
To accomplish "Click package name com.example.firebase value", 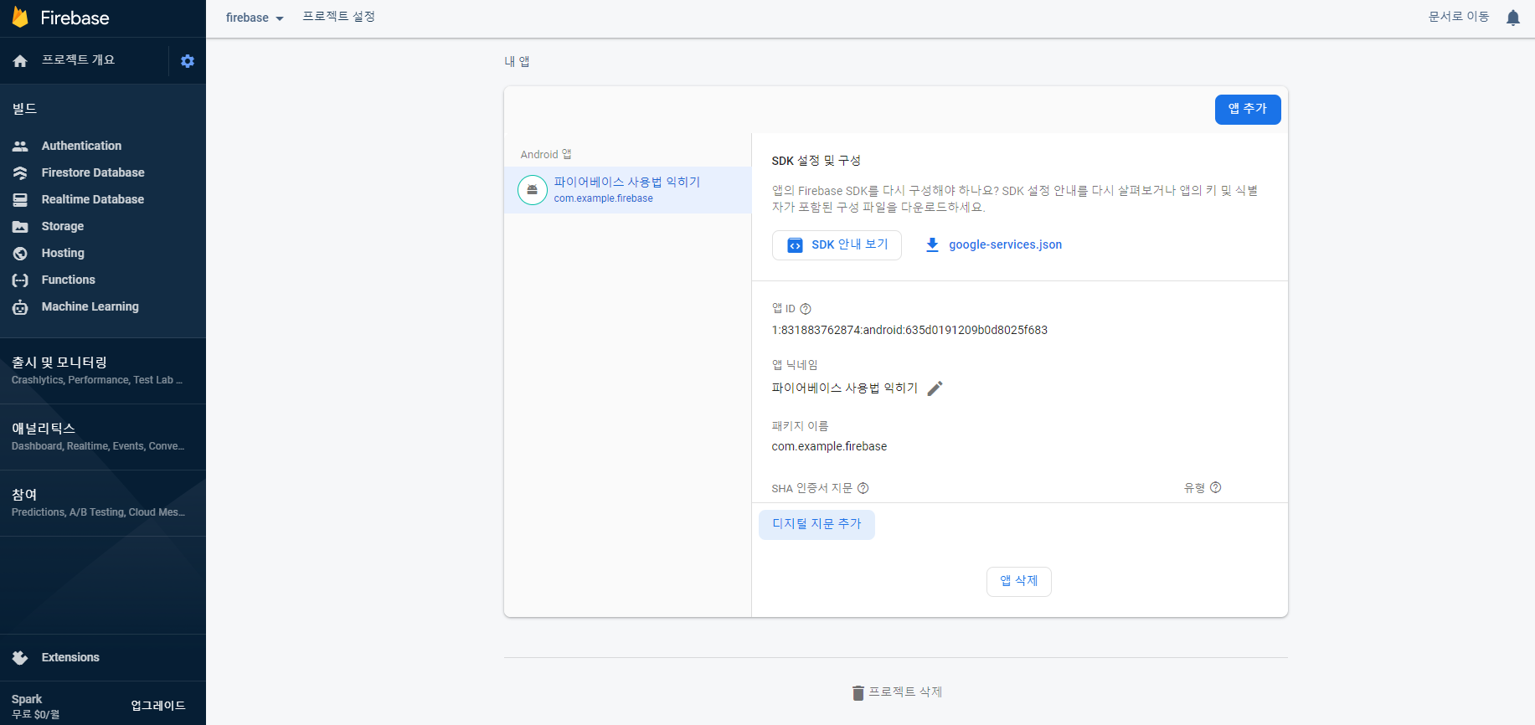I will (x=829, y=446).
